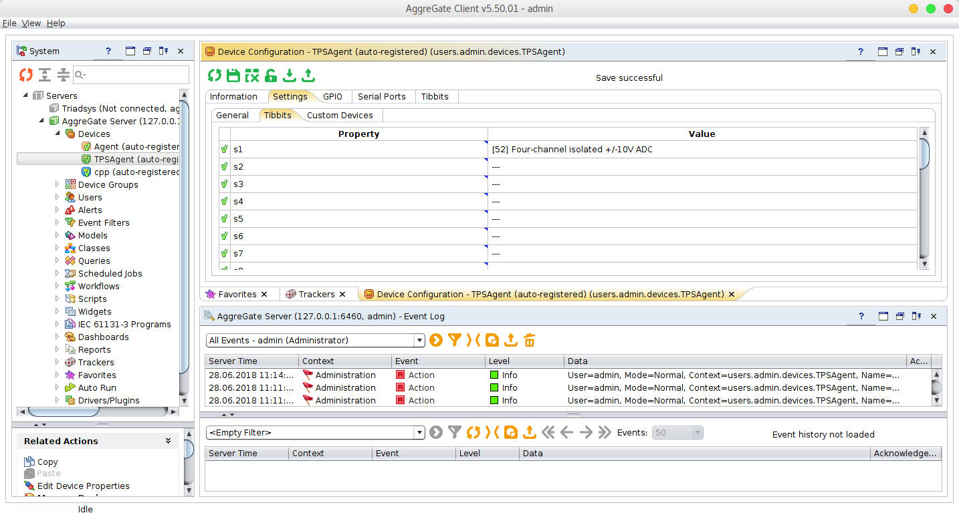Pin the Event Log panel with the pin icon
Image resolution: width=959 pixels, height=515 pixels.
click(x=916, y=316)
